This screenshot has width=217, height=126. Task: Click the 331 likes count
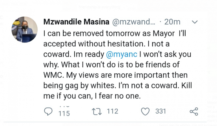click(x=160, y=112)
